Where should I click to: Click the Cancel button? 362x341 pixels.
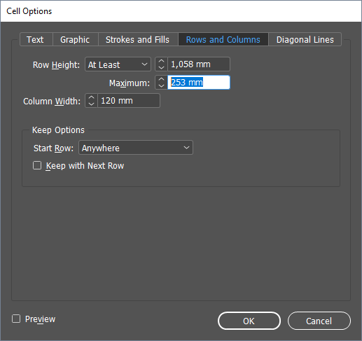[319, 321]
